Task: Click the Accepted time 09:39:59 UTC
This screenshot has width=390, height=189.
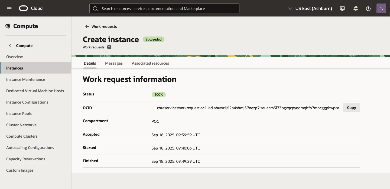Action: pyautogui.click(x=176, y=135)
